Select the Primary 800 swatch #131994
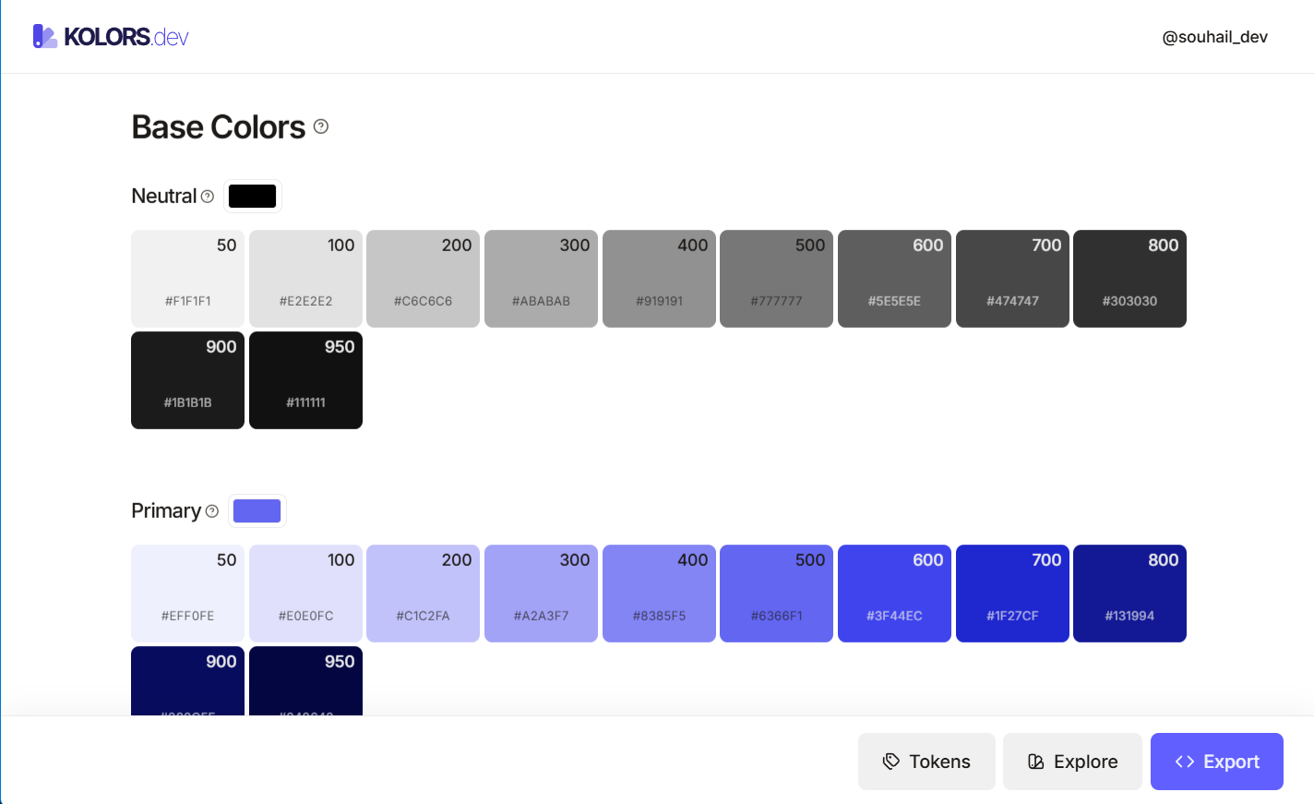This screenshot has width=1314, height=804. pyautogui.click(x=1129, y=593)
